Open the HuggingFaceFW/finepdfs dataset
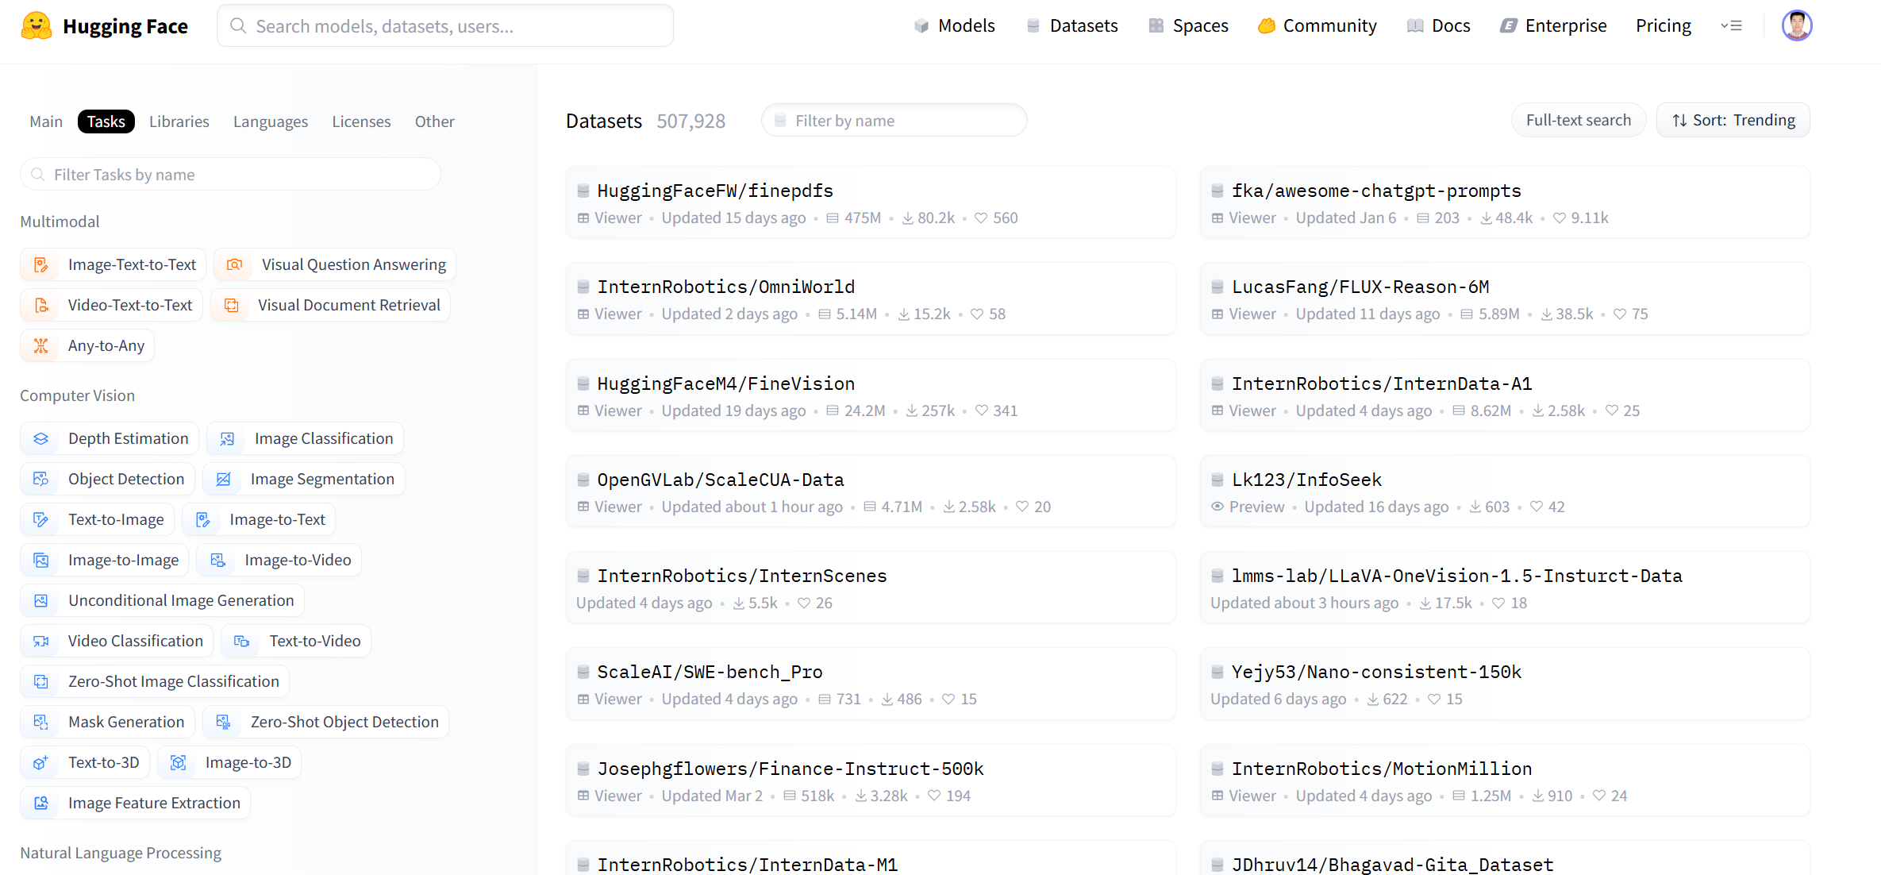 [x=714, y=191]
